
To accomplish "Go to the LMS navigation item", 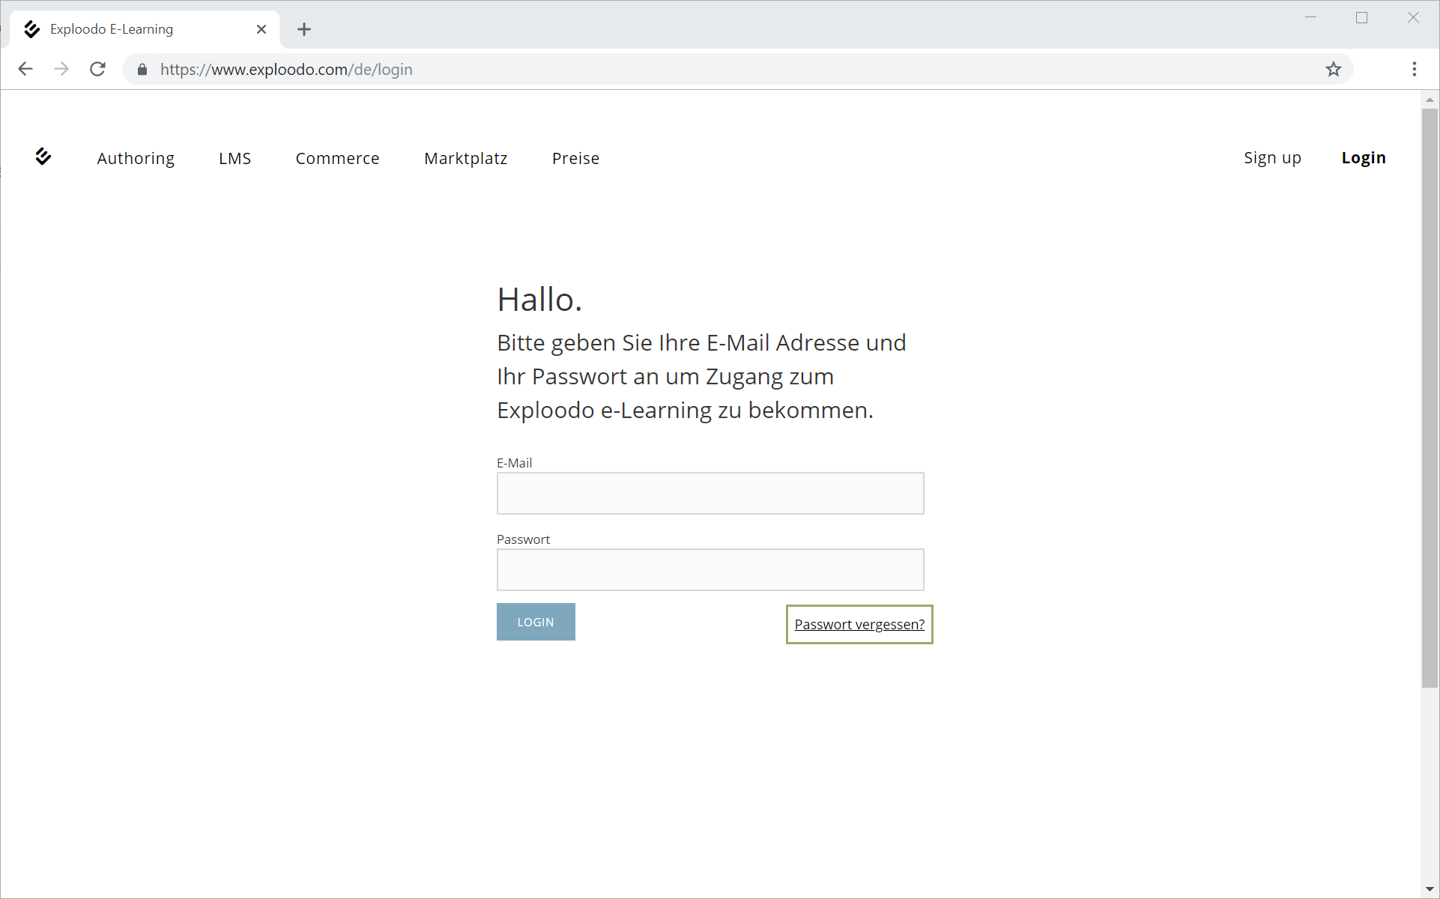I will point(235,158).
